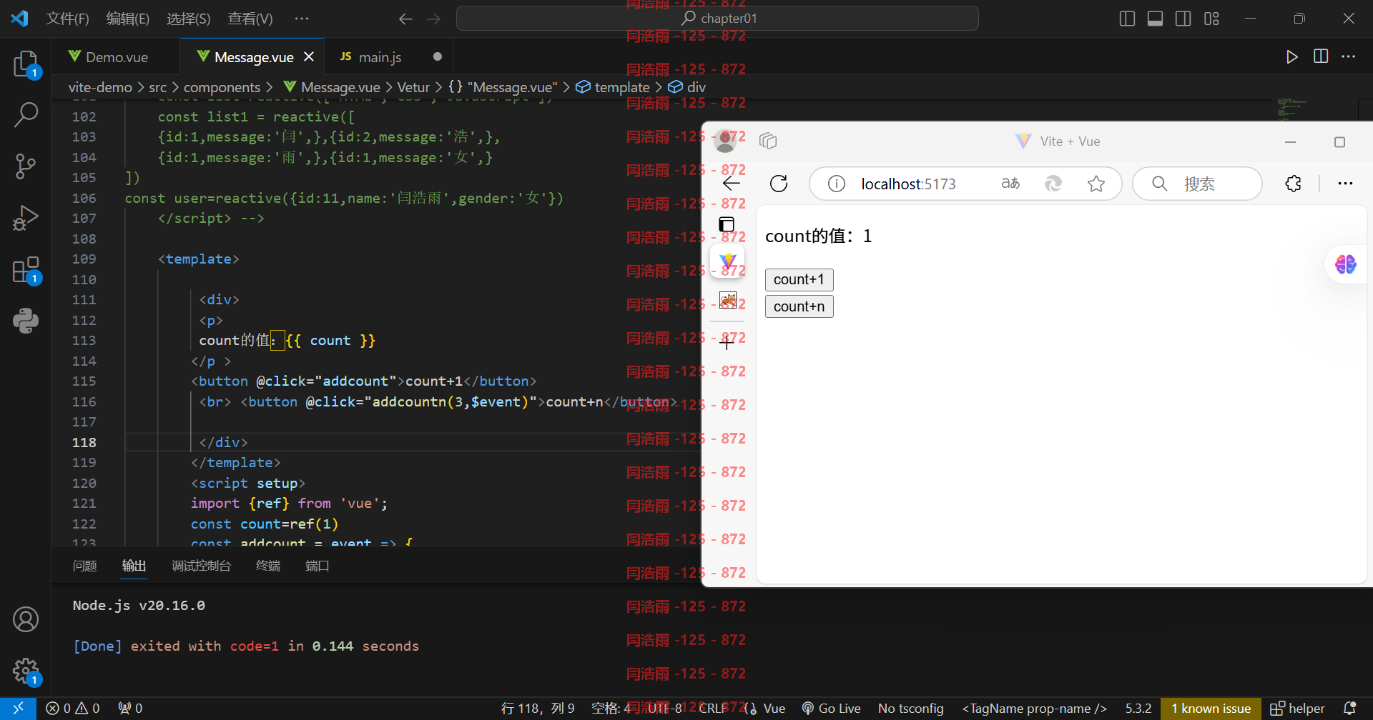
Task: Open the Python sidebar panel
Action: click(x=26, y=321)
